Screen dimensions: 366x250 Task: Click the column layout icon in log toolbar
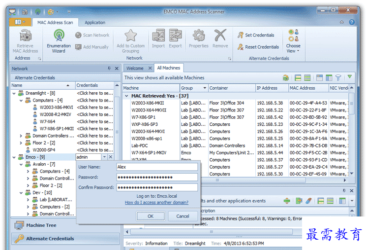[342, 201]
